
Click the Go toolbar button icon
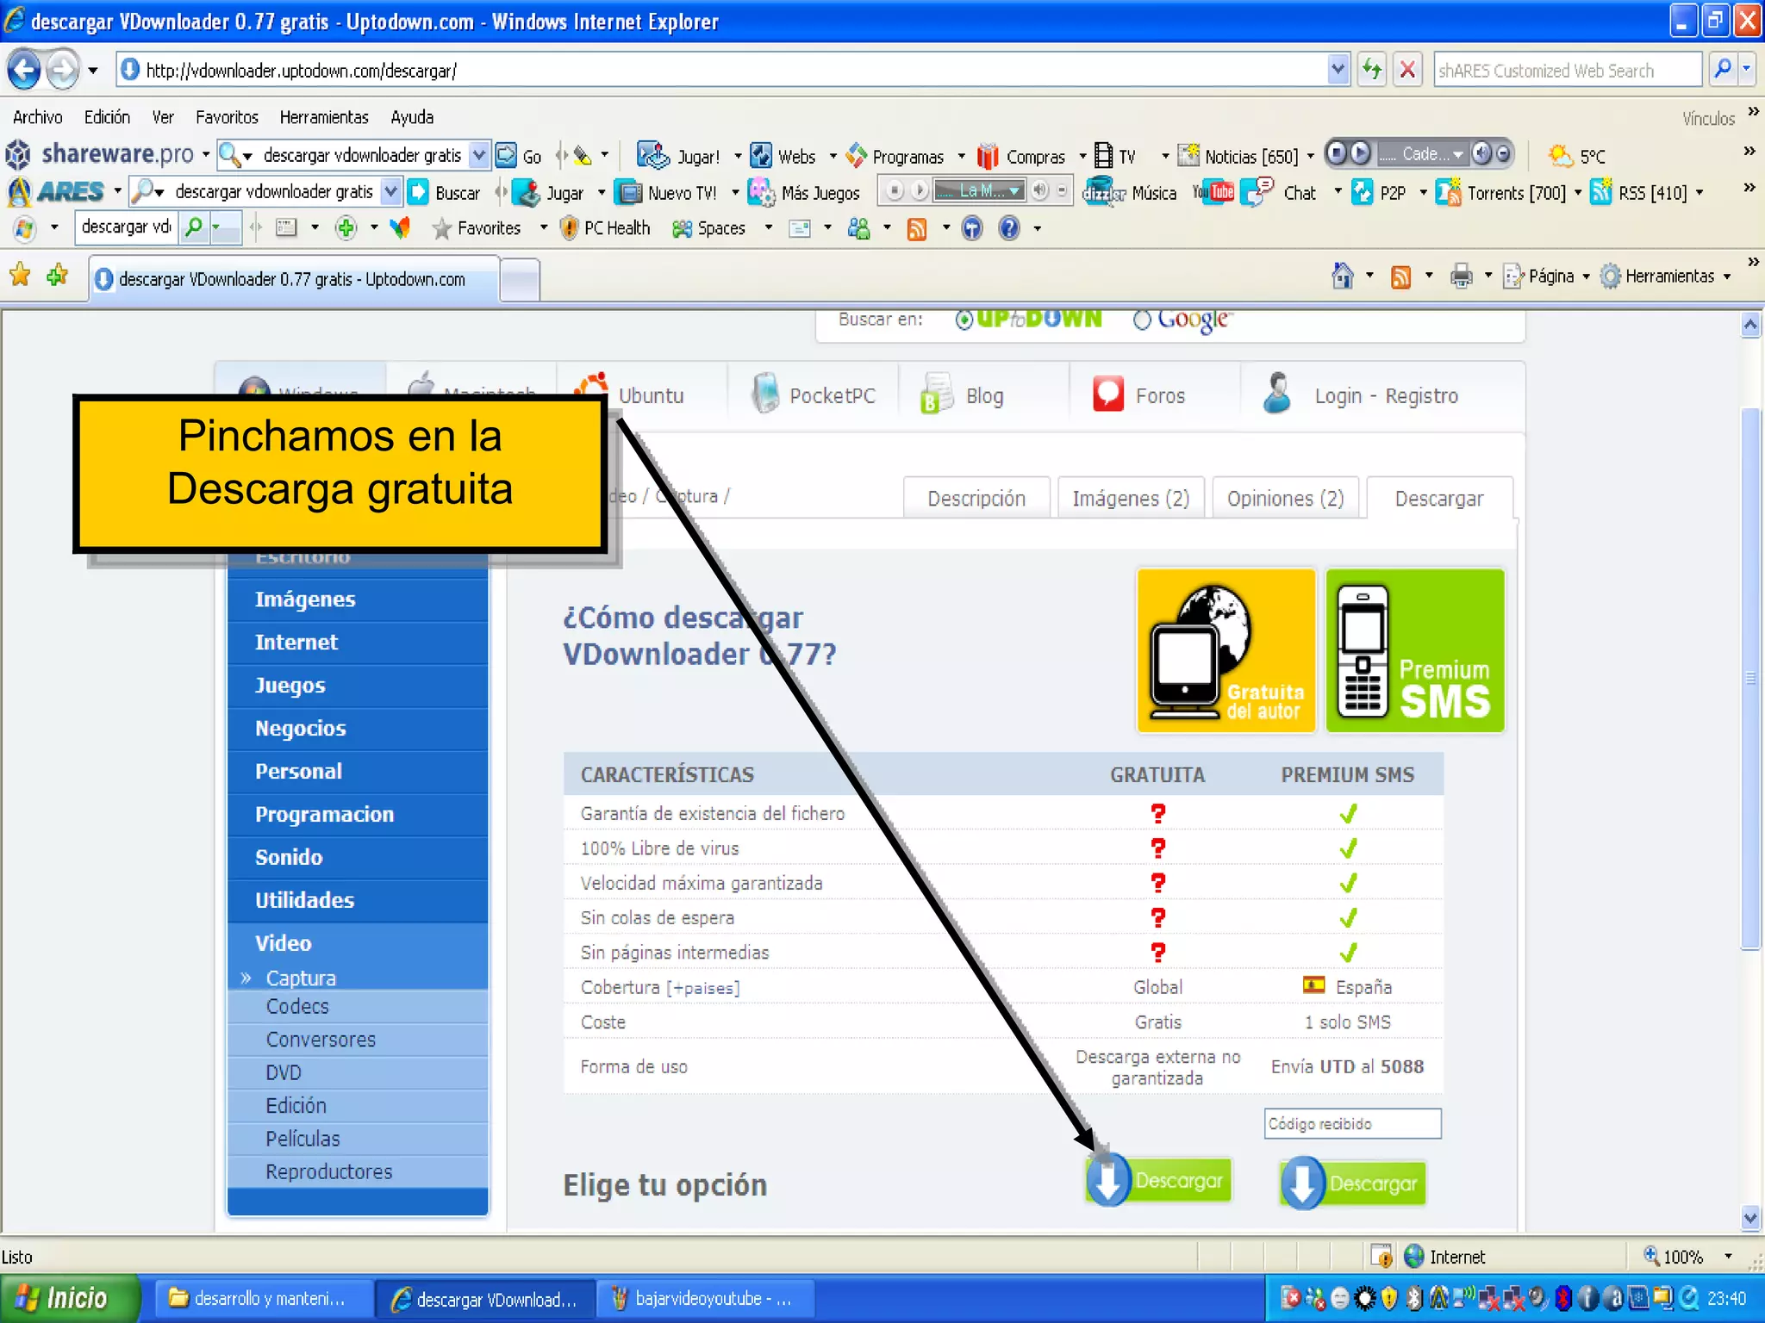(x=507, y=156)
